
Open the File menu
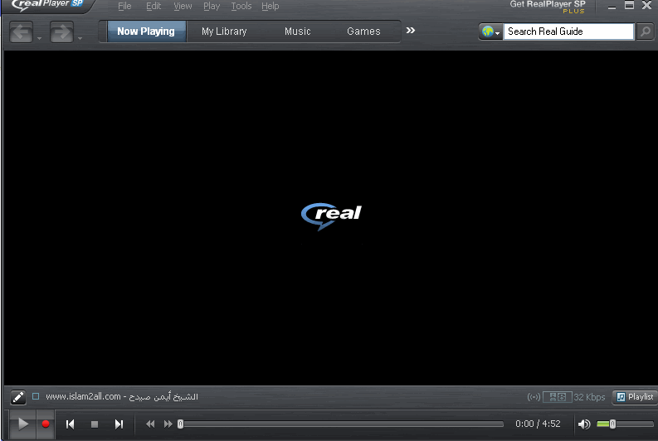(x=124, y=7)
